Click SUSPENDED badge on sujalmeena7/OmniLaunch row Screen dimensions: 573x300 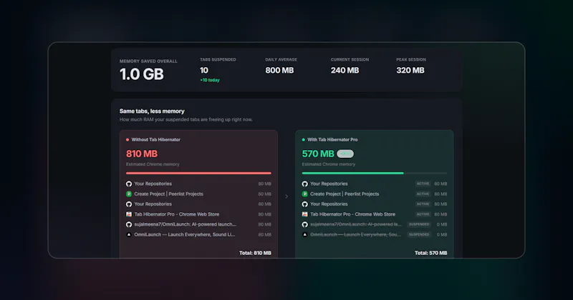pyautogui.click(x=419, y=224)
